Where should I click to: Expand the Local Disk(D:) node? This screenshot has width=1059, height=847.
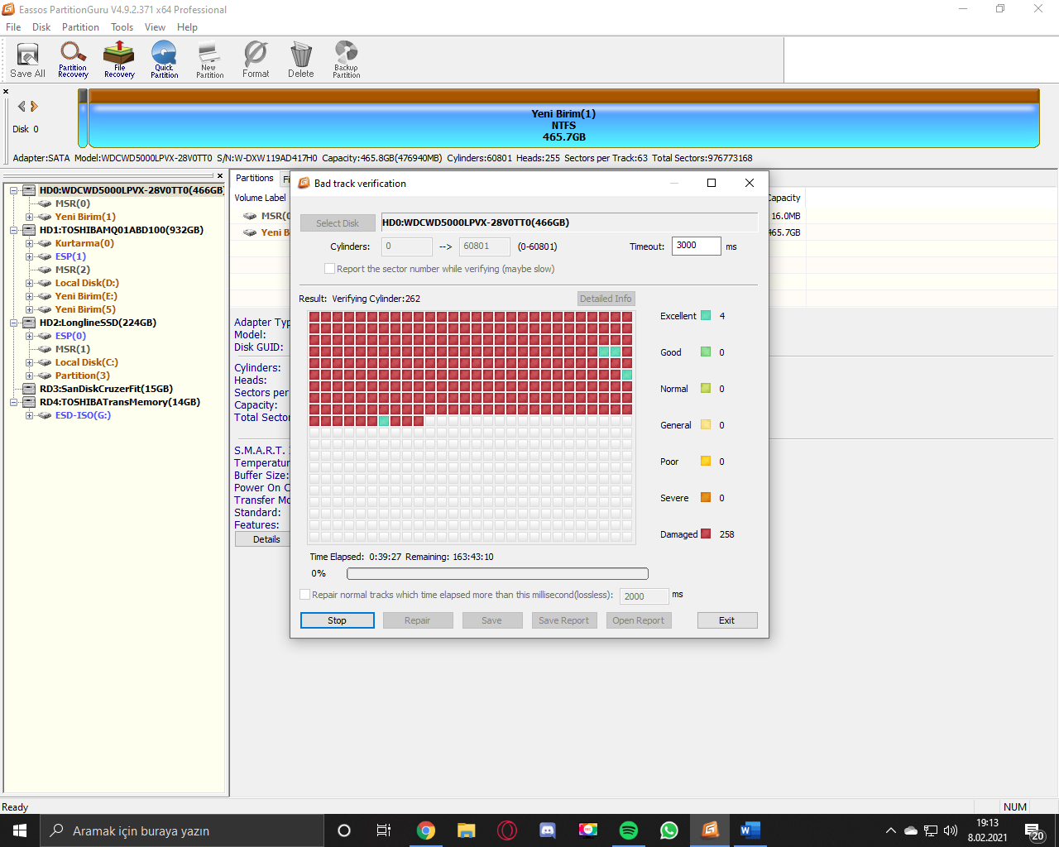pyautogui.click(x=29, y=283)
